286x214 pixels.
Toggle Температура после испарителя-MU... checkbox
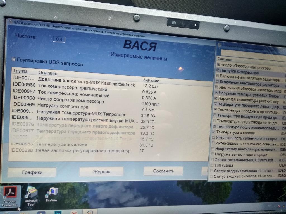pos(214,126)
